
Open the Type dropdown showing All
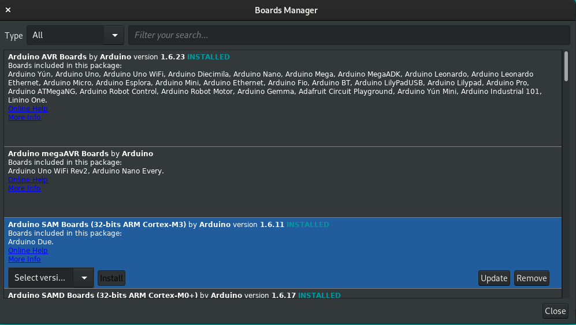point(75,35)
